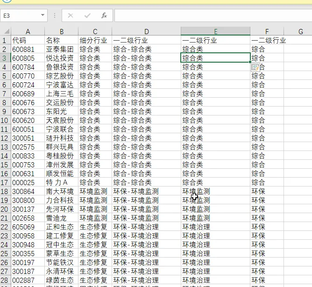Image resolution: width=312 pixels, height=287 pixels.
Task: Open the Name Box dropdown arrow
Action: tap(43, 15)
